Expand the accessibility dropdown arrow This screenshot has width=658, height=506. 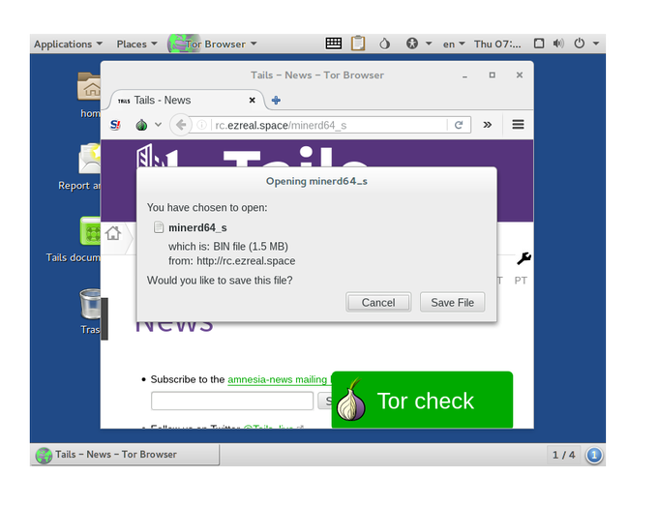pos(429,44)
